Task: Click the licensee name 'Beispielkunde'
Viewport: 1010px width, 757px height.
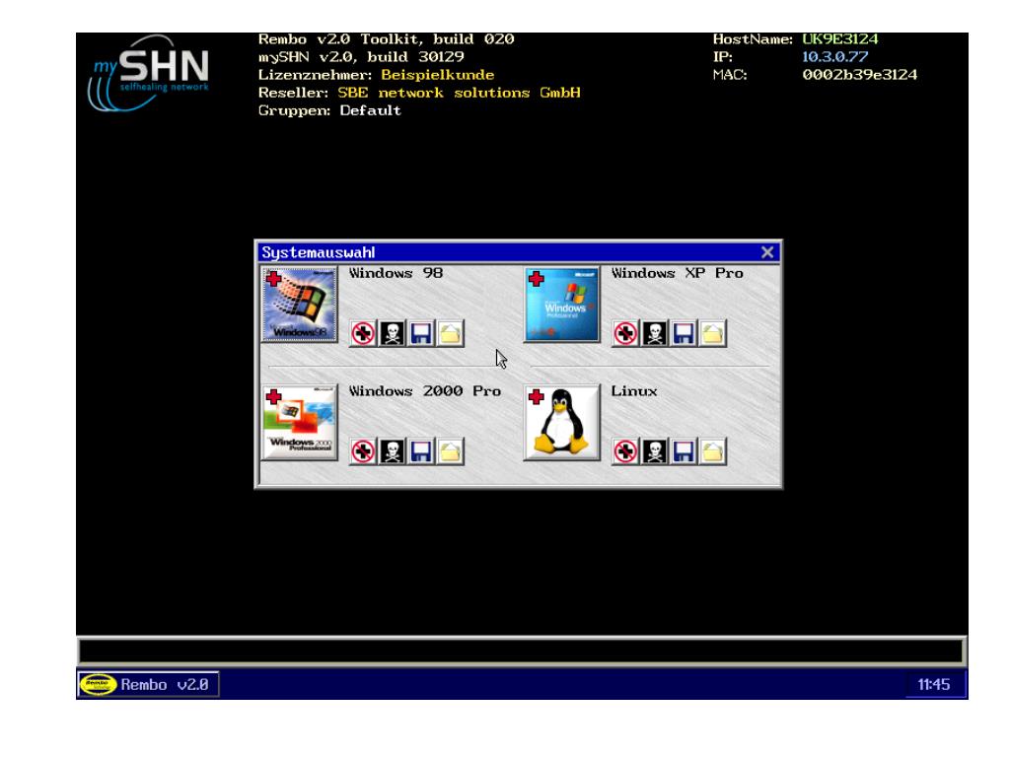Action: click(x=437, y=75)
